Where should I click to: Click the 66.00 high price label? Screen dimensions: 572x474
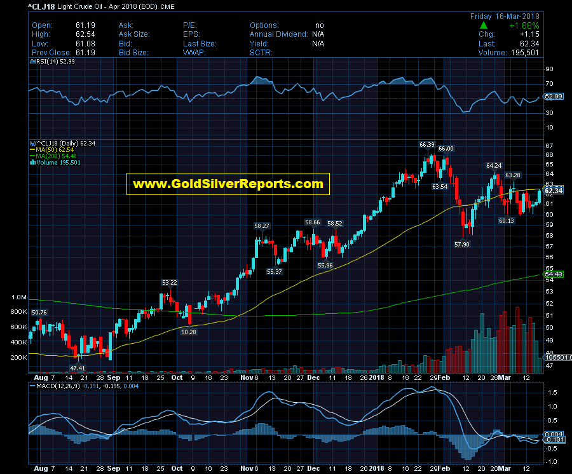(446, 149)
